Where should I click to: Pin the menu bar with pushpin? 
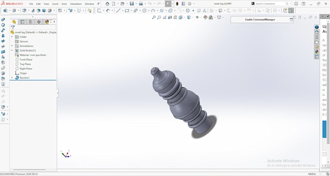click(x=98, y=4)
